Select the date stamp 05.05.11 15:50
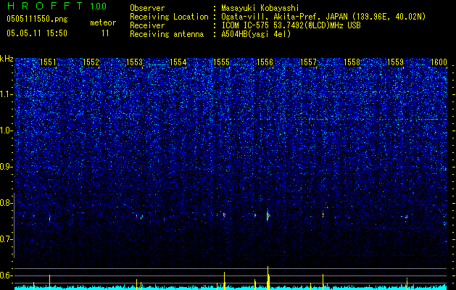Viewport: 456px width, 290px height. point(37,33)
